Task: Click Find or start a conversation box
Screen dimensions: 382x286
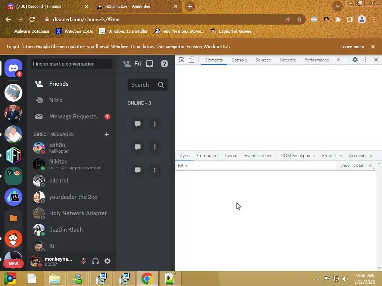Action: click(x=72, y=64)
